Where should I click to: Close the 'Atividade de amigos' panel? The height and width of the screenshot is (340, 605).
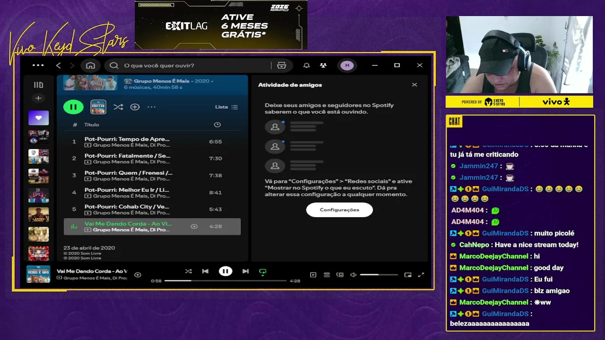(415, 85)
